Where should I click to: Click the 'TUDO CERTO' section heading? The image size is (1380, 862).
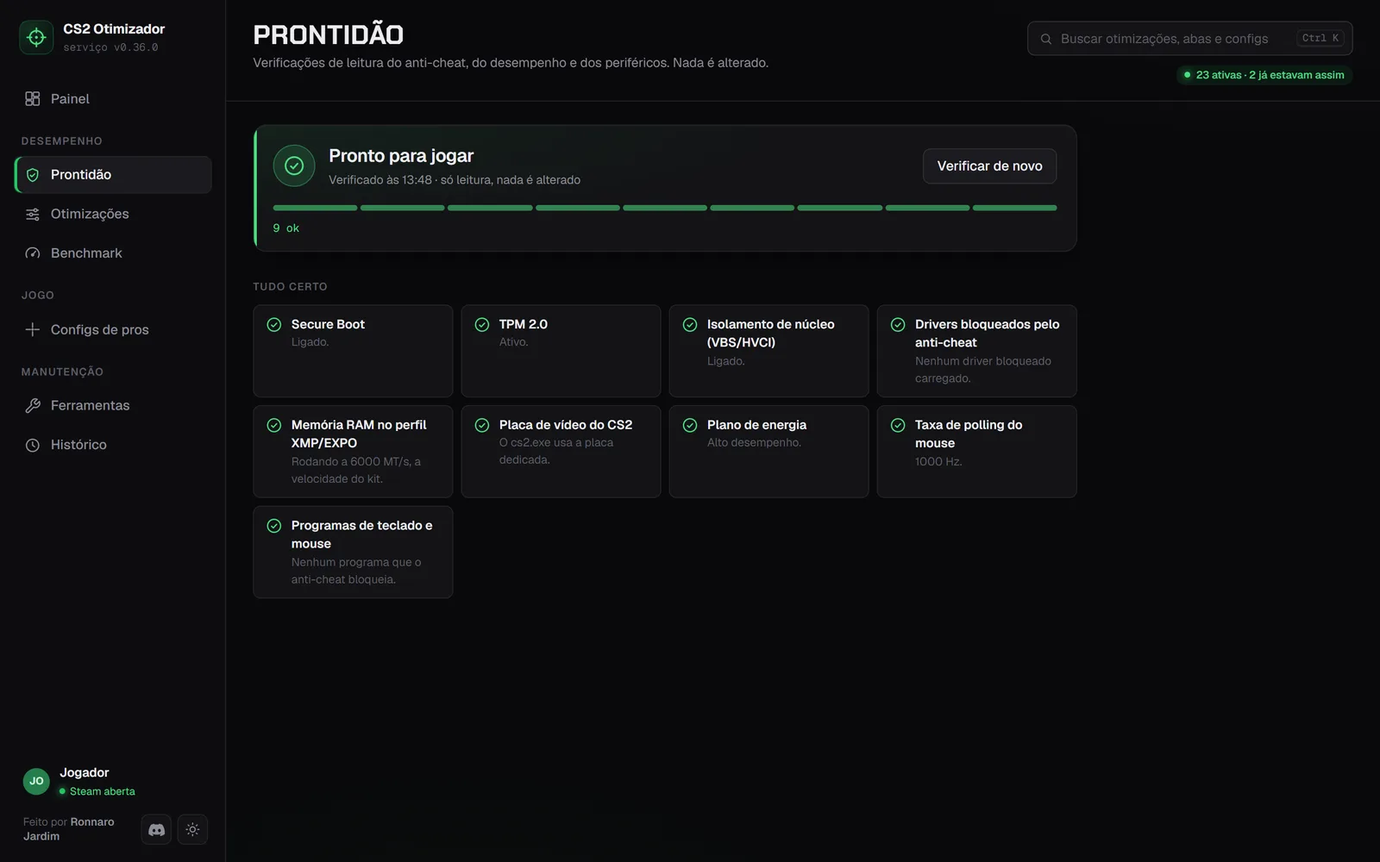point(290,286)
